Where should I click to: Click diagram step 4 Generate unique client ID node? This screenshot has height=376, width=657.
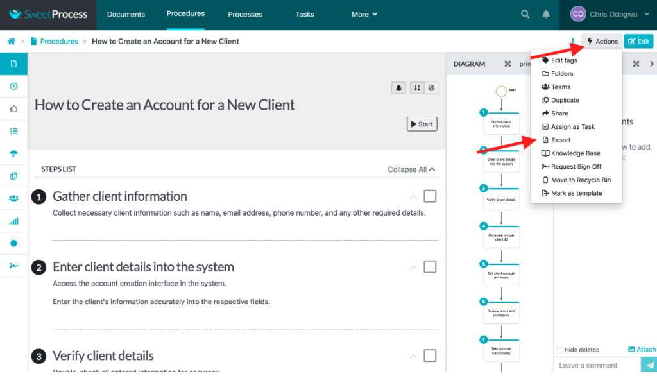[501, 237]
